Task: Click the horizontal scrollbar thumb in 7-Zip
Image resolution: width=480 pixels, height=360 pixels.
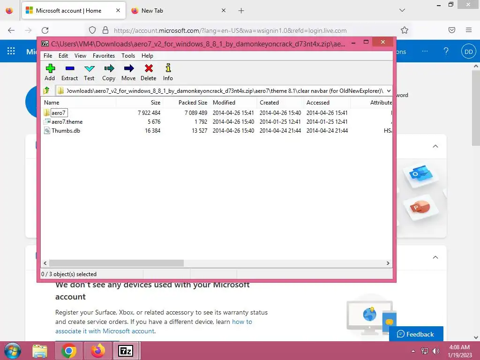Action: [x=116, y=263]
